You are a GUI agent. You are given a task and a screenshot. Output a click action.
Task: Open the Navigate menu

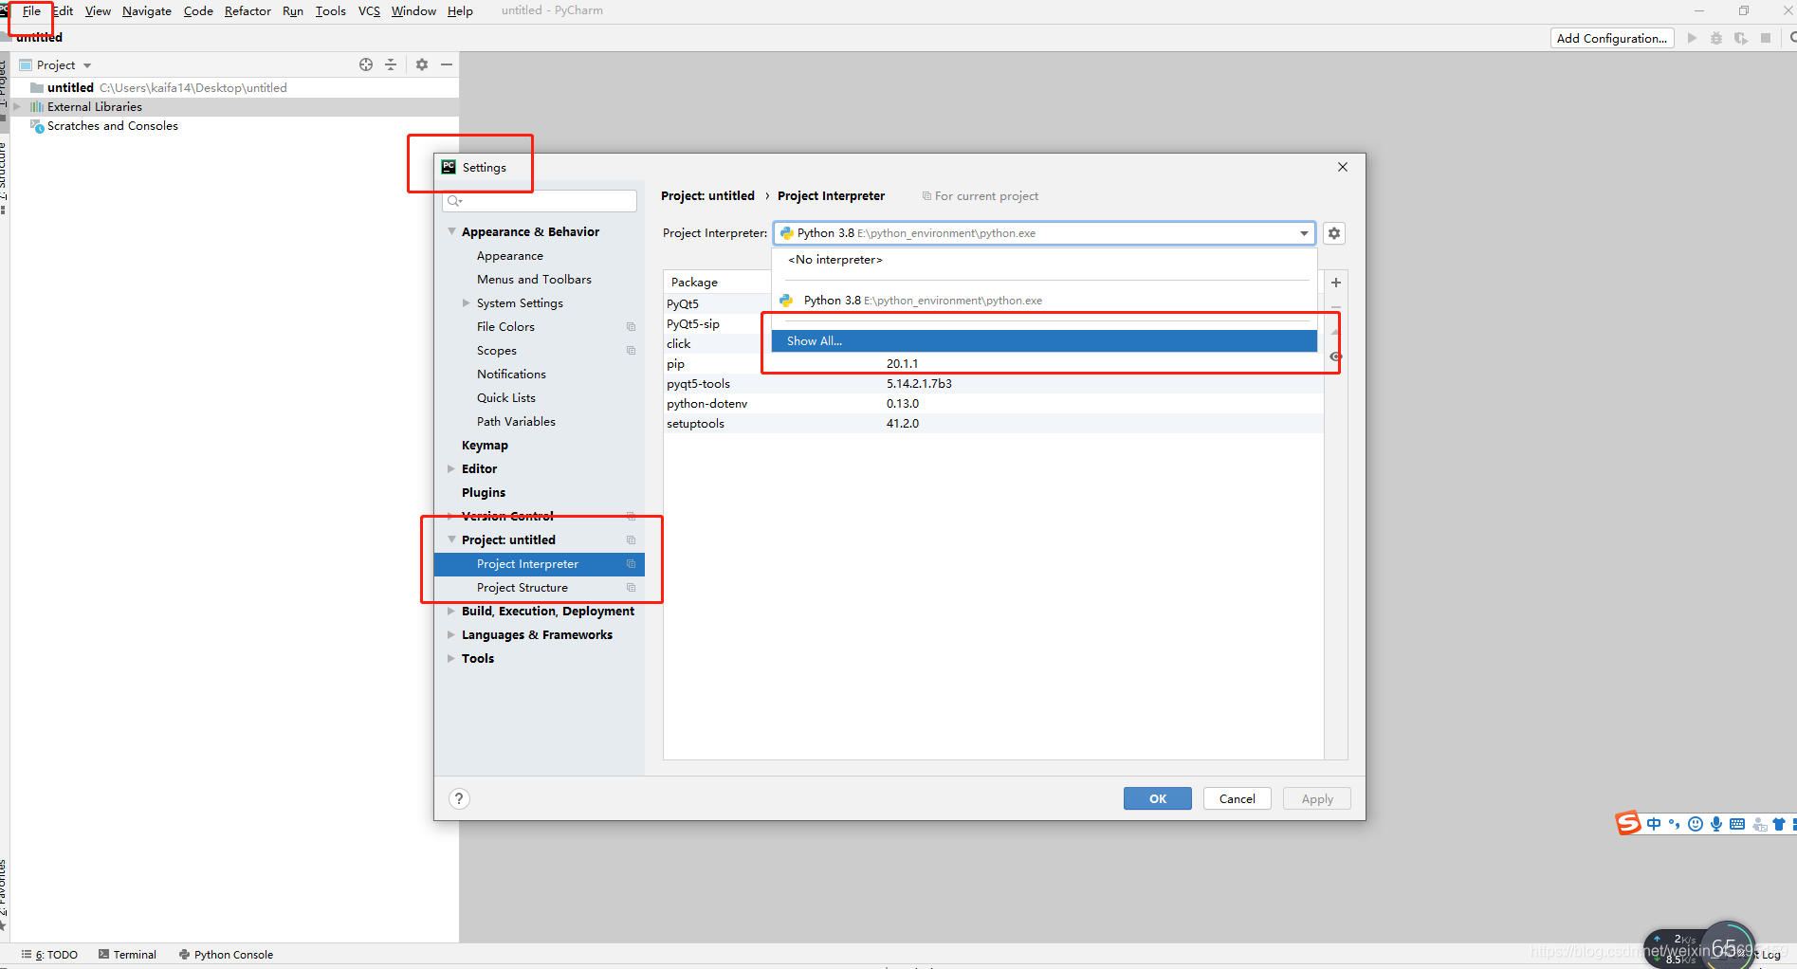pyautogui.click(x=147, y=11)
